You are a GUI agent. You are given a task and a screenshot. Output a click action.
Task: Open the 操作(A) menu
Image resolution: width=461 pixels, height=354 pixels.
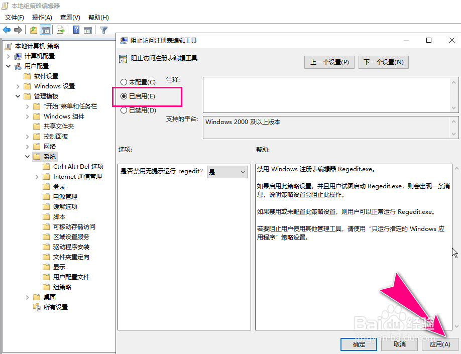[x=42, y=17]
